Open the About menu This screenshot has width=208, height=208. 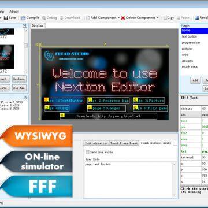(x=14, y=12)
